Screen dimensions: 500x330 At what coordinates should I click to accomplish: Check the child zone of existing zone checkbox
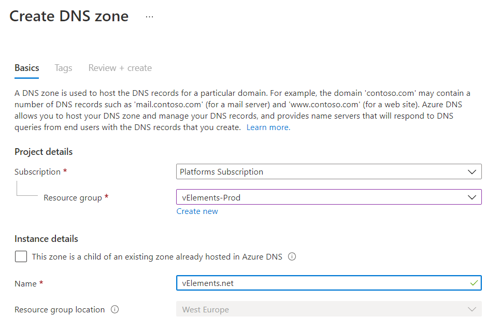[21, 256]
